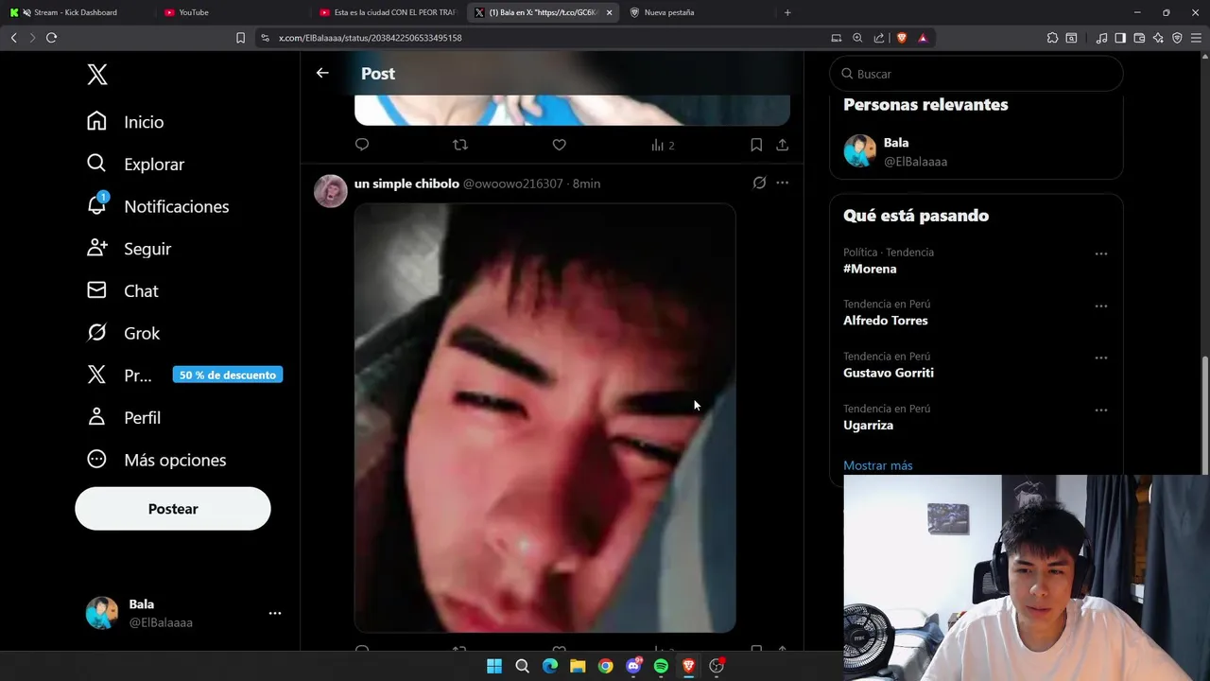
Task: Open Brave VPN shield icon
Action: tap(1177, 38)
